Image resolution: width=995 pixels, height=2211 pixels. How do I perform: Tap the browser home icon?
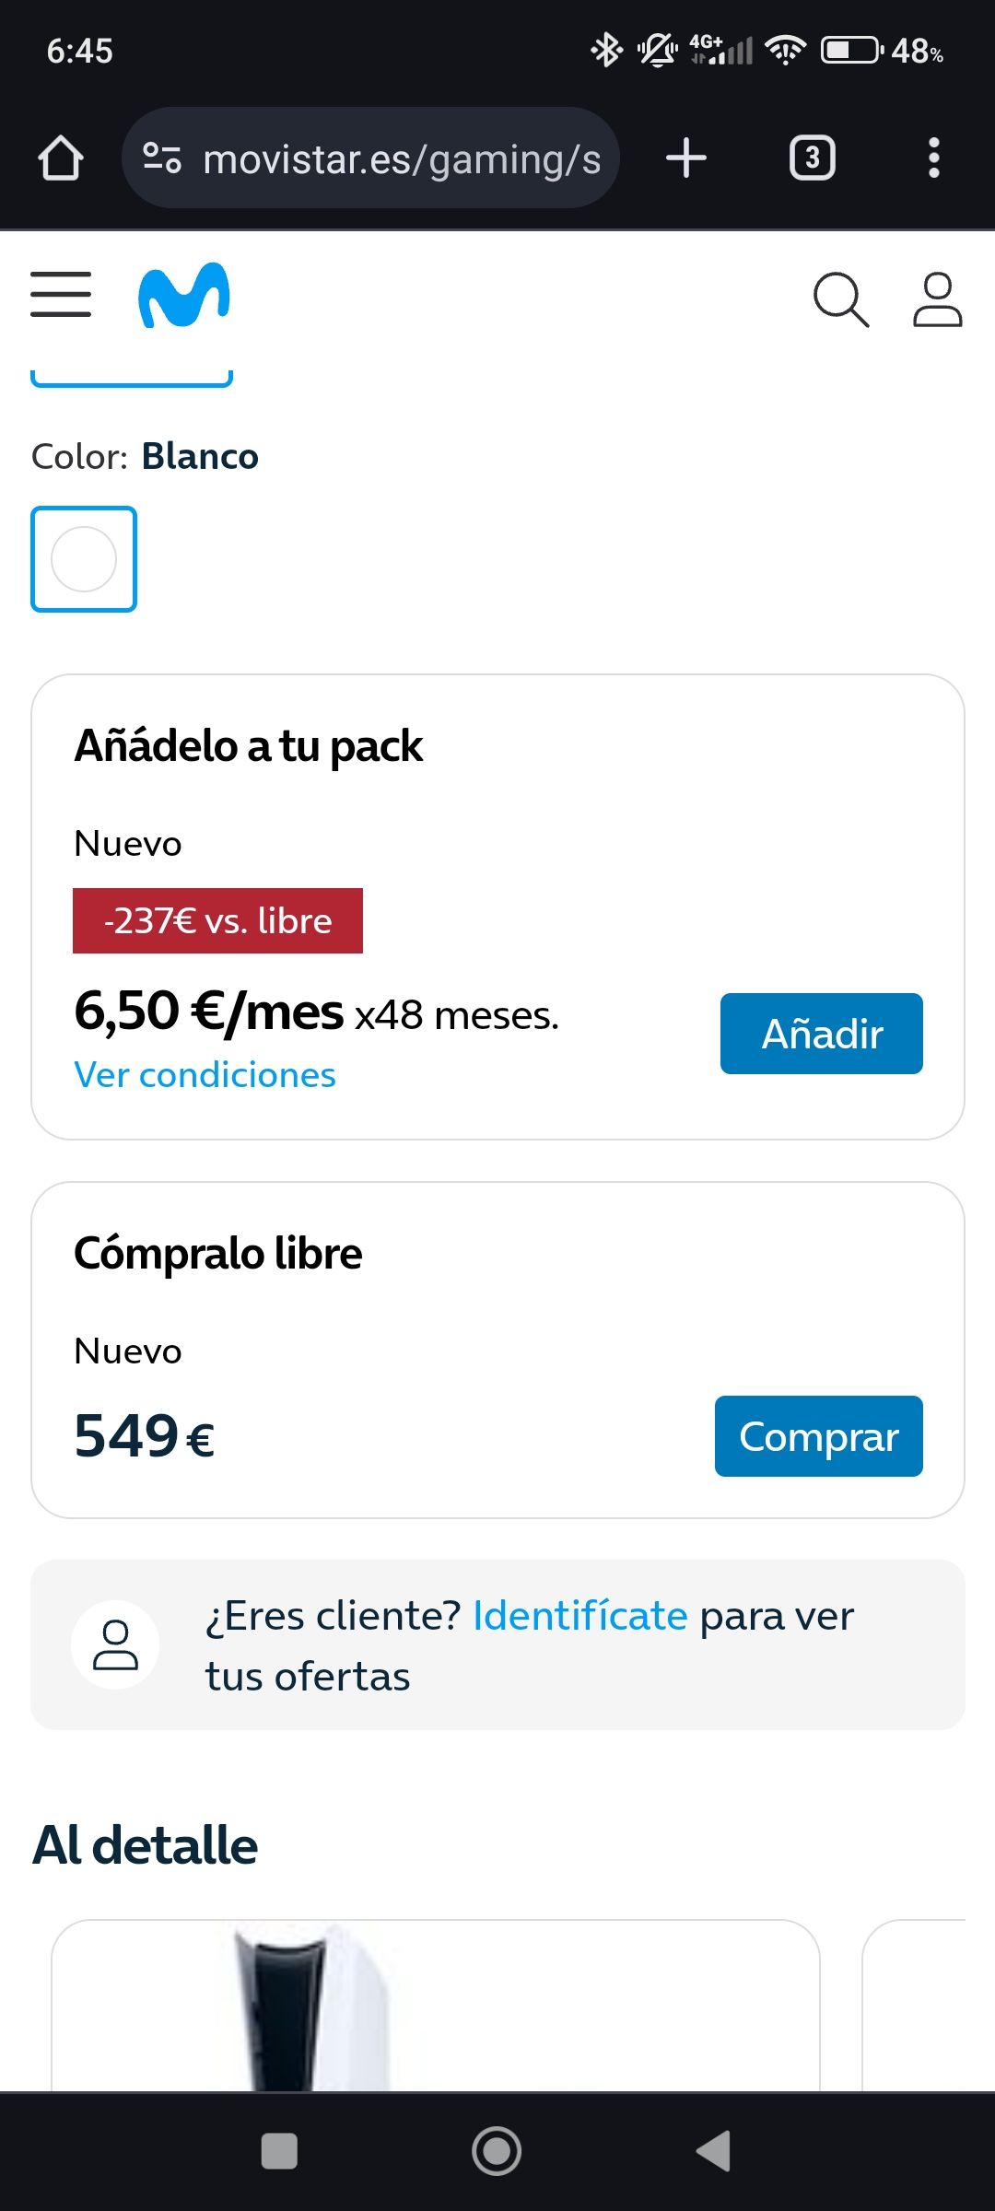pyautogui.click(x=61, y=158)
